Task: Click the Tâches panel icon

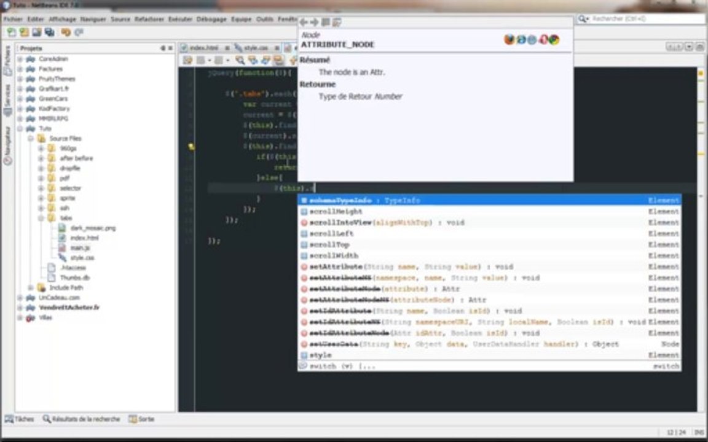Action: point(9,419)
